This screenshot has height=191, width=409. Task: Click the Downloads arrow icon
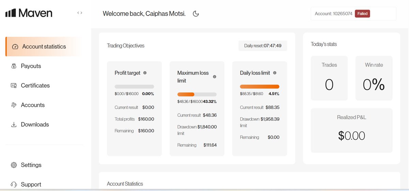[x=14, y=124]
